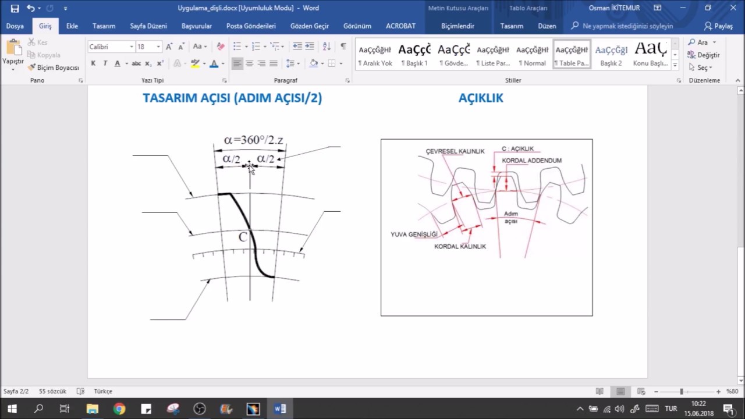
Task: Open the Calibri font name dropdown
Action: 132,47
